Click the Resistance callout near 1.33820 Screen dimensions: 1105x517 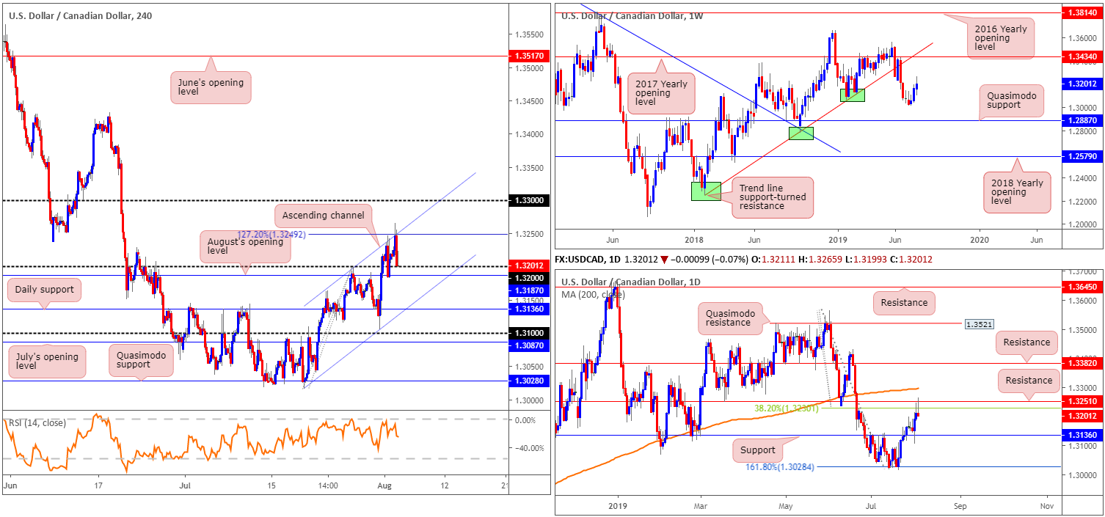pos(1026,342)
